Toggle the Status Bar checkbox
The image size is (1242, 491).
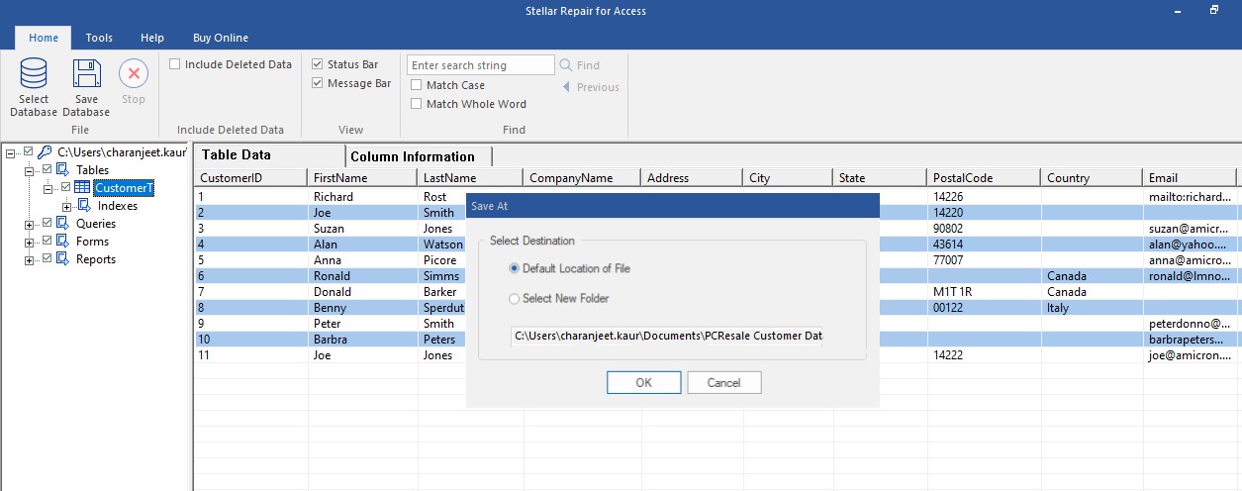[317, 64]
